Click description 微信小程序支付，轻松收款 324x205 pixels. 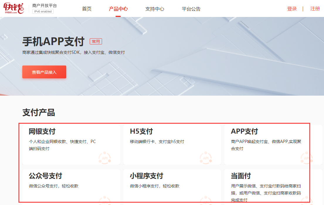(155, 186)
